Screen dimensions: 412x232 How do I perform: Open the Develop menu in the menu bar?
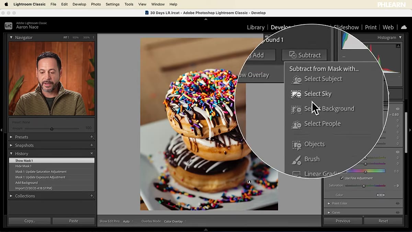pyautogui.click(x=79, y=4)
